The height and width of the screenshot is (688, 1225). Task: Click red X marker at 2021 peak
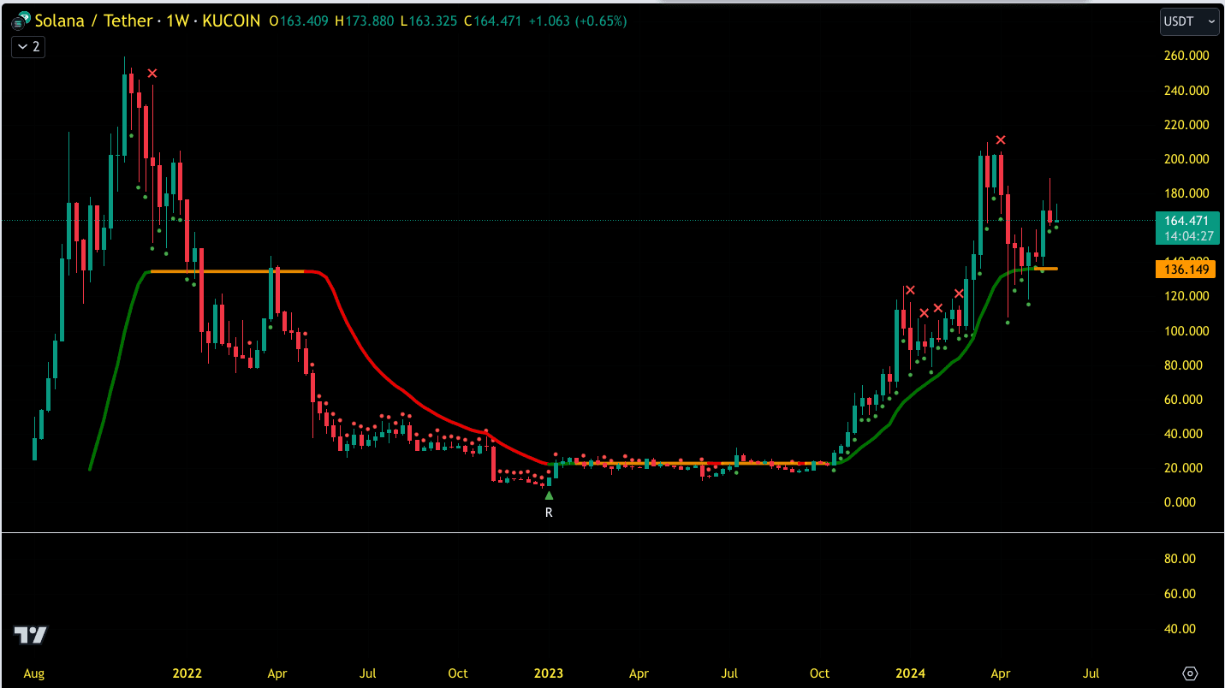pyautogui.click(x=152, y=74)
